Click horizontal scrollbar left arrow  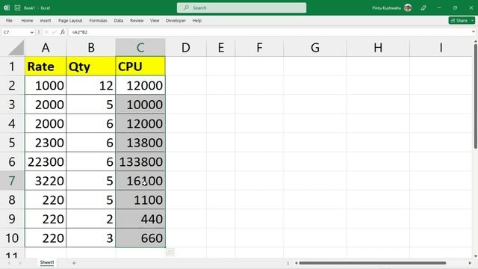point(296,263)
